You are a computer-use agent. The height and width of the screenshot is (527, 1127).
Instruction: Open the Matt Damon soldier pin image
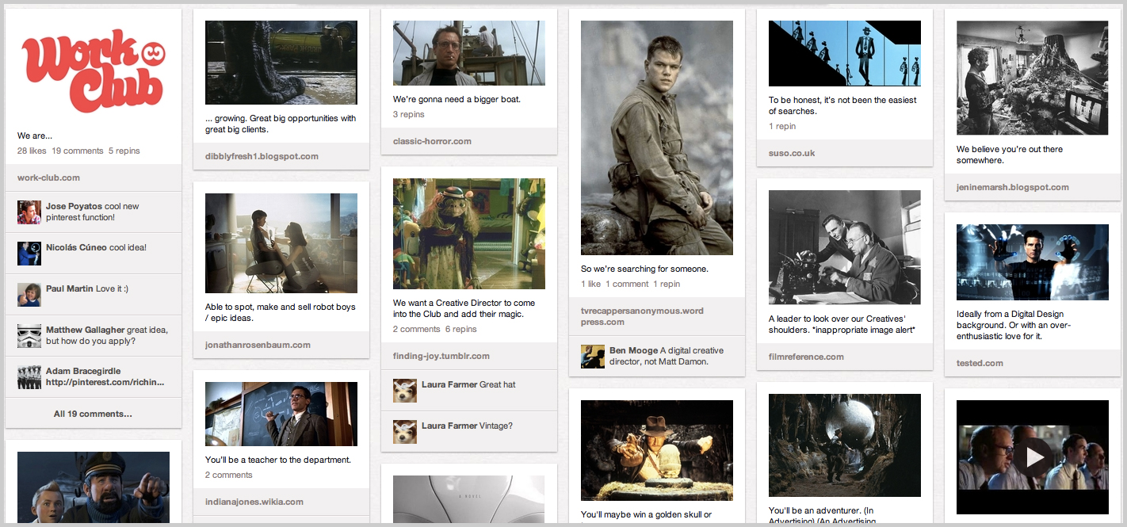(657, 137)
